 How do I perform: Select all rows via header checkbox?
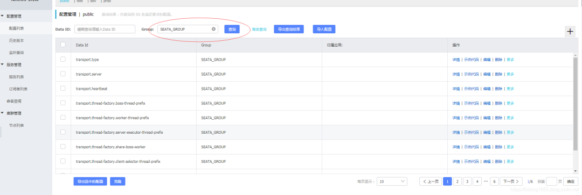point(63,45)
